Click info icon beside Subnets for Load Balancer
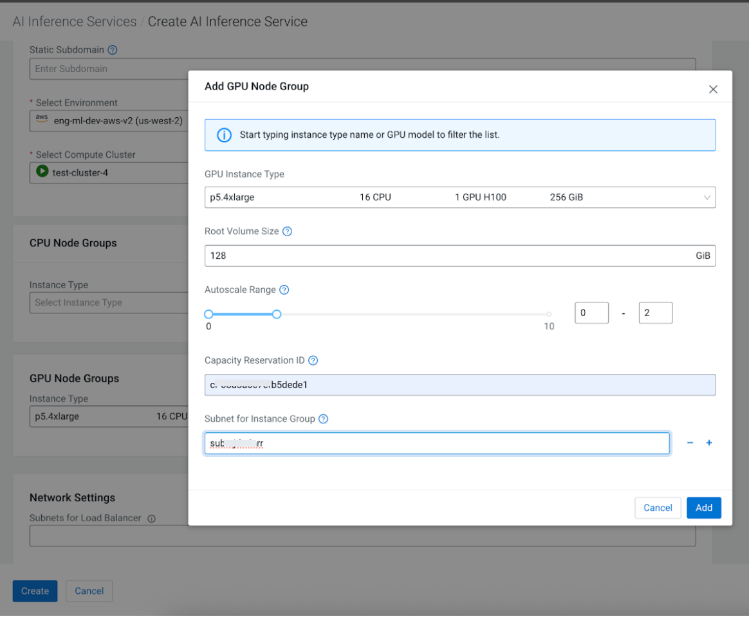Image resolution: width=749 pixels, height=619 pixels. coord(152,519)
